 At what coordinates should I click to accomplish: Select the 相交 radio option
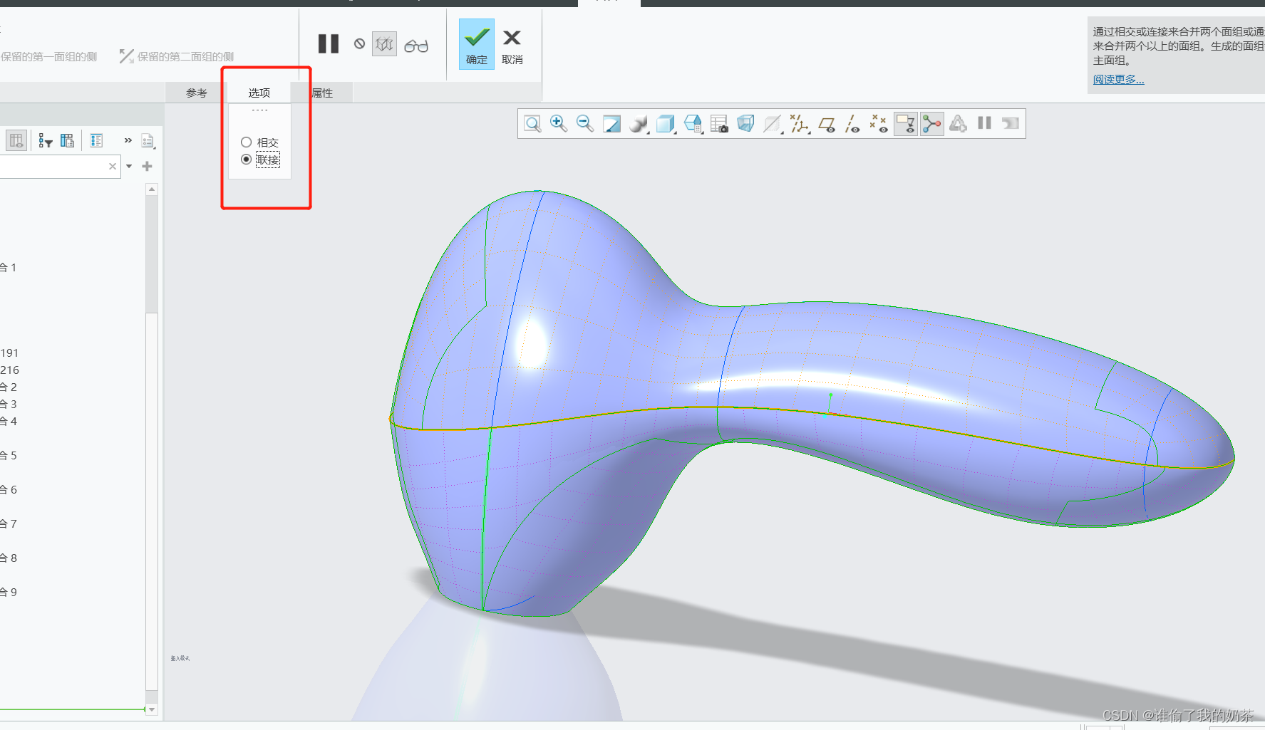pyautogui.click(x=247, y=142)
